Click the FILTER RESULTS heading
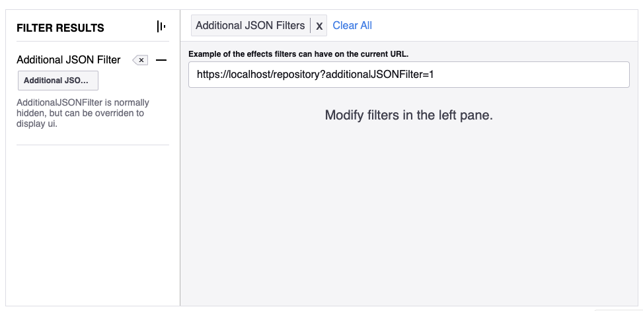643x311 pixels. pos(60,28)
